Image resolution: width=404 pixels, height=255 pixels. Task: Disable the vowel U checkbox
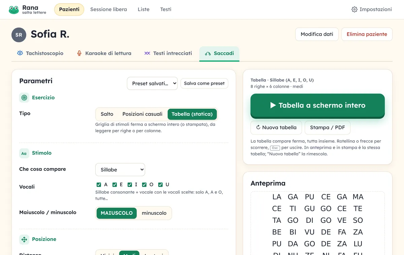160,185
